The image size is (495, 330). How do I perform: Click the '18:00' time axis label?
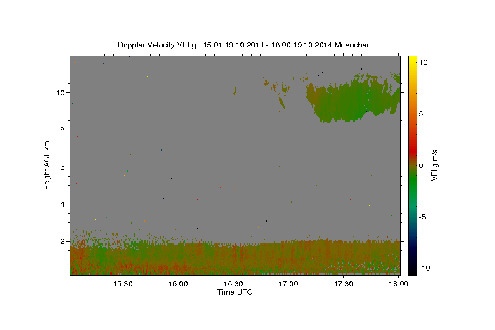click(398, 284)
